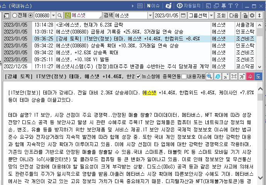The height and width of the screenshot is (185, 266).
Task: Click news list scrollbar down arrow
Action: (x=259, y=67)
